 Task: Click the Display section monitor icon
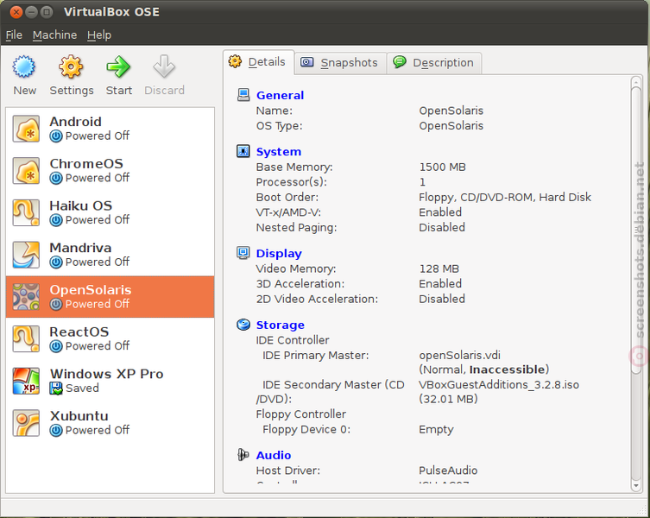[243, 253]
